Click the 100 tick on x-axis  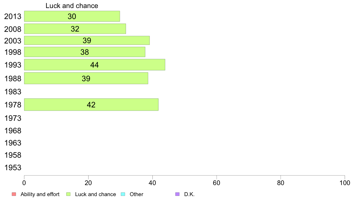click(x=345, y=183)
